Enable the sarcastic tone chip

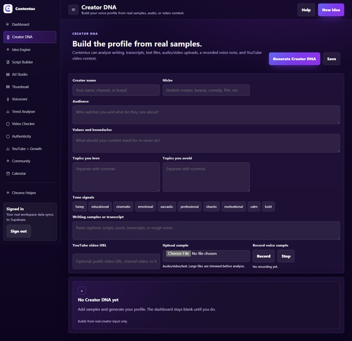click(167, 207)
